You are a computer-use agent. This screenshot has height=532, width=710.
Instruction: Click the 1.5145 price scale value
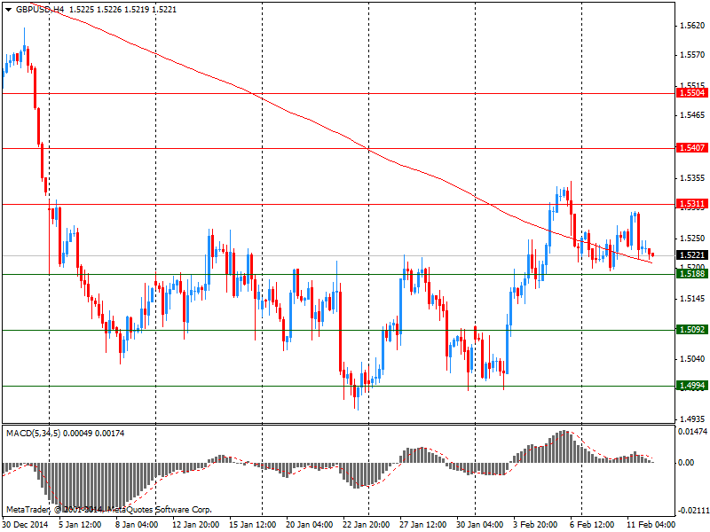click(x=693, y=299)
